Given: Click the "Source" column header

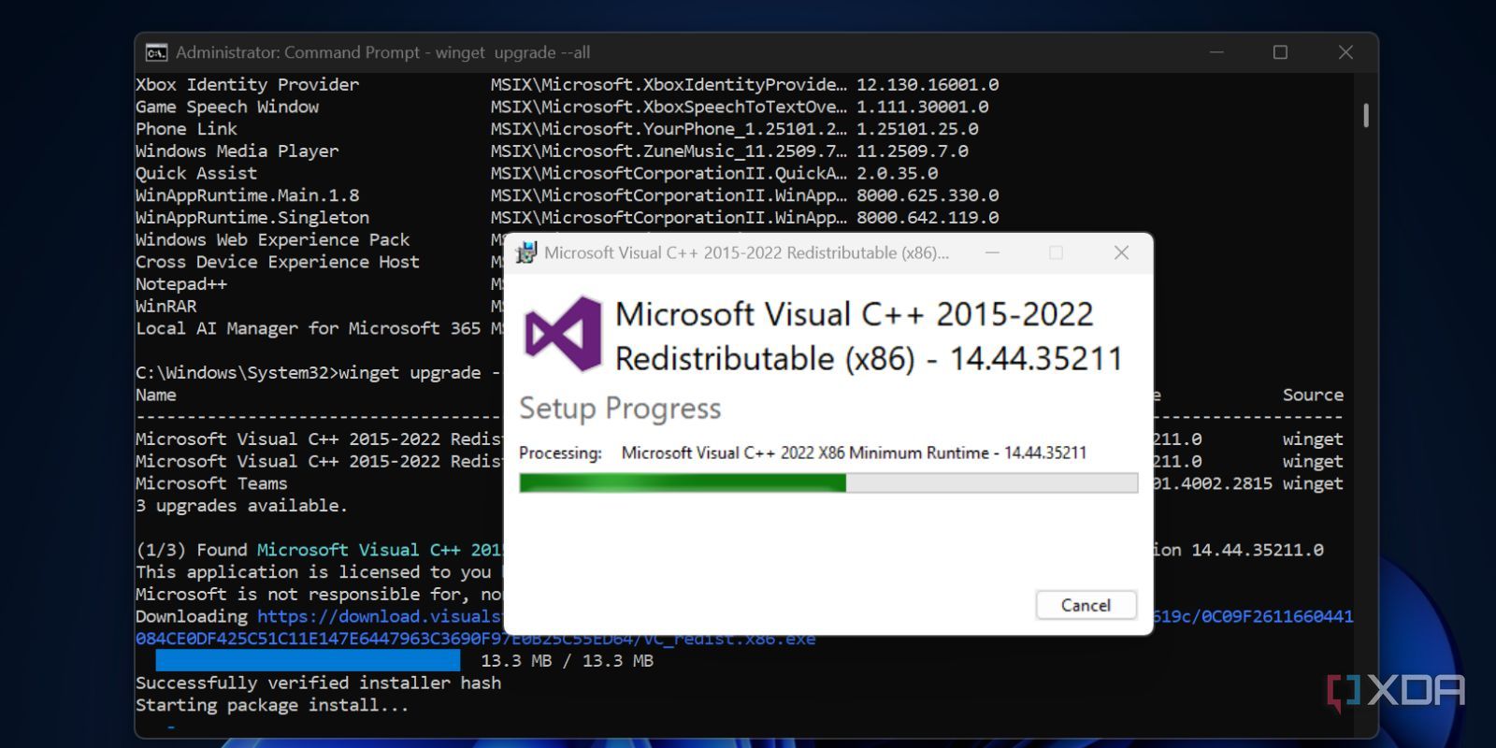Looking at the screenshot, I should coord(1313,395).
